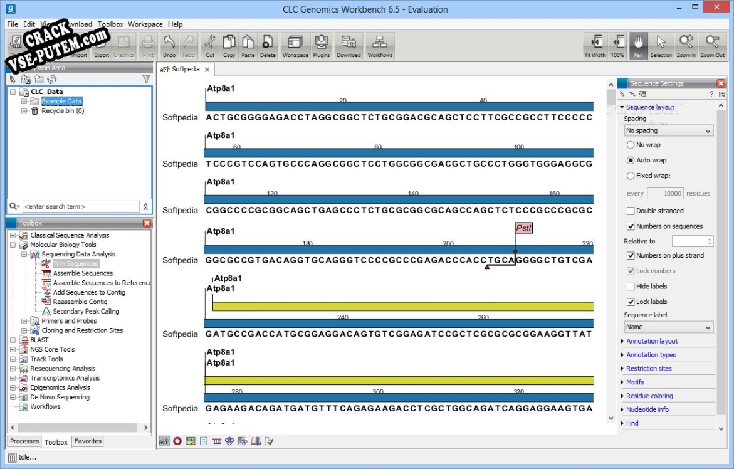
Task: Expand the Example Data folder node
Action: click(24, 101)
